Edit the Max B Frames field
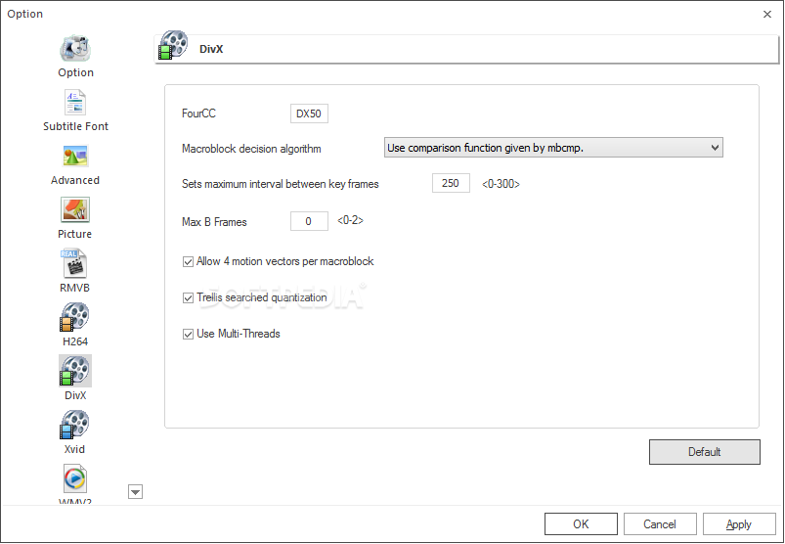Image resolution: width=785 pixels, height=544 pixels. pos(309,221)
